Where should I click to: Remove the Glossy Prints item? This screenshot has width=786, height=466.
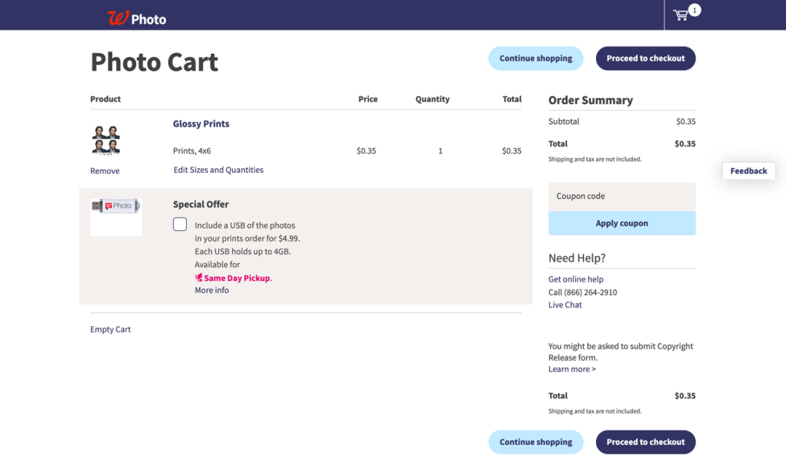point(105,171)
